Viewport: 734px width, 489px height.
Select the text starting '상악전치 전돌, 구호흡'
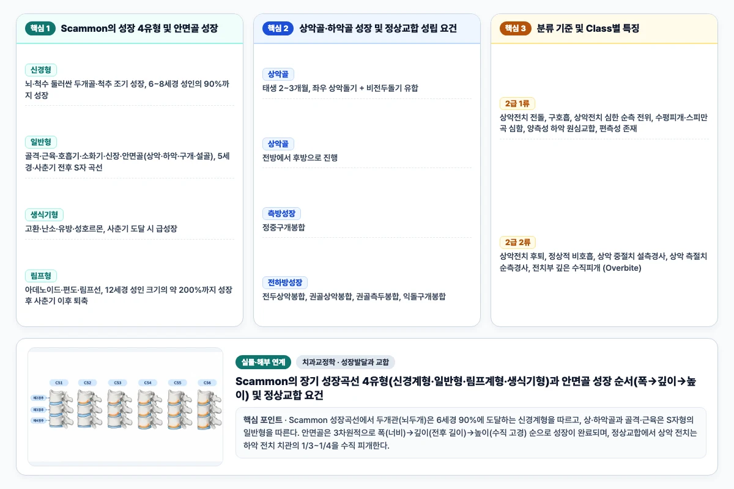tap(604, 123)
